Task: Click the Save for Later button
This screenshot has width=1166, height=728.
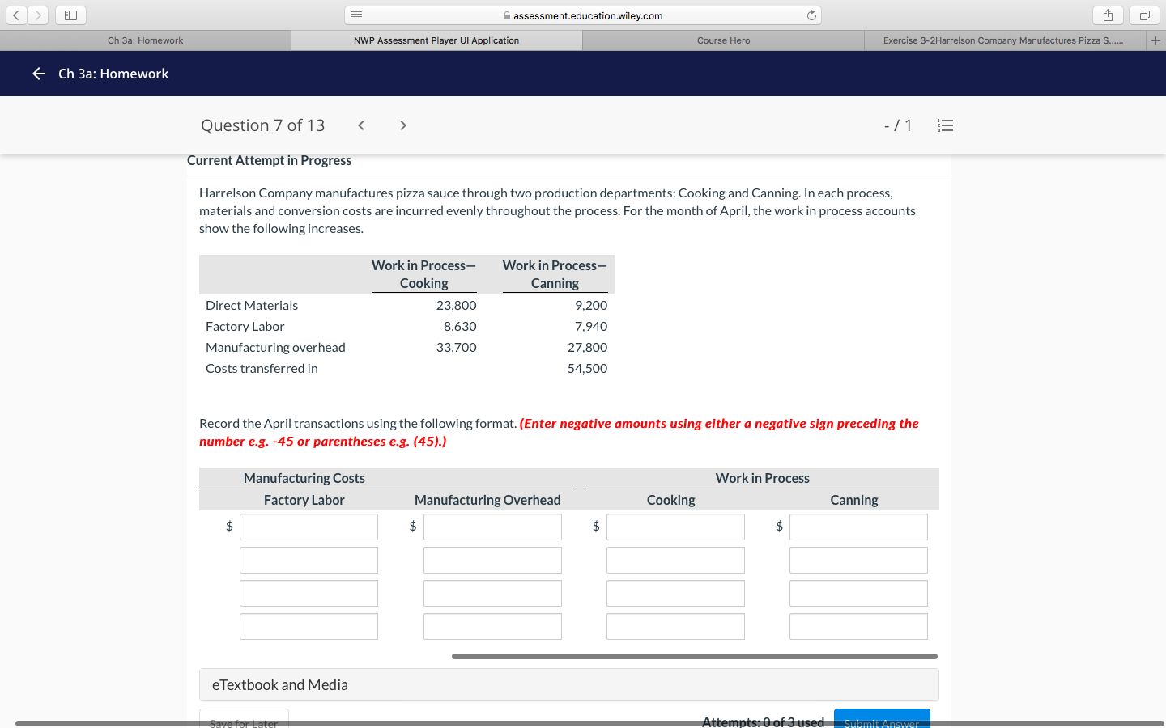Action: pyautogui.click(x=243, y=722)
